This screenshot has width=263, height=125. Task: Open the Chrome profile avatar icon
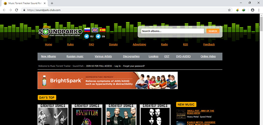tap(252, 10)
